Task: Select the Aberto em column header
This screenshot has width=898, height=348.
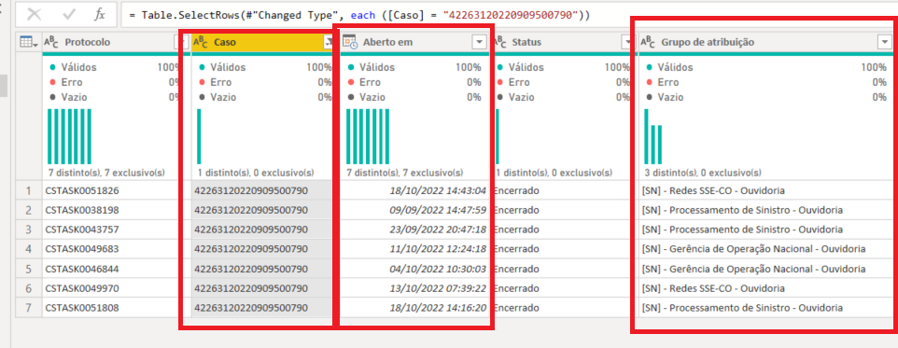Action: (387, 42)
